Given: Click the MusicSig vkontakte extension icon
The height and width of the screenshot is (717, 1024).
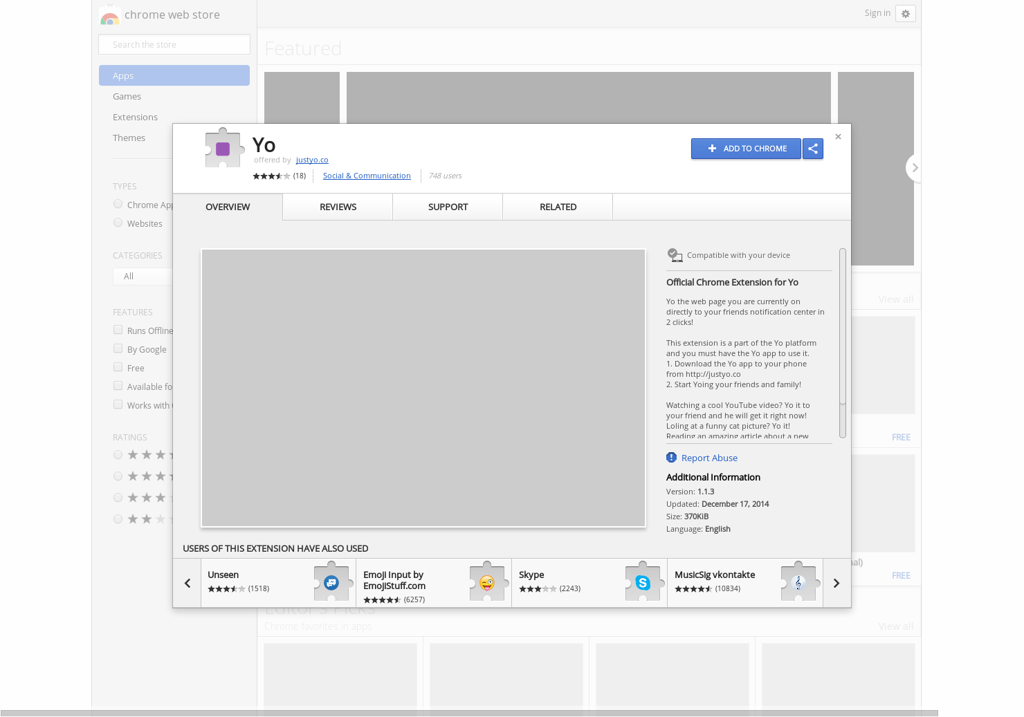Looking at the screenshot, I should [798, 583].
